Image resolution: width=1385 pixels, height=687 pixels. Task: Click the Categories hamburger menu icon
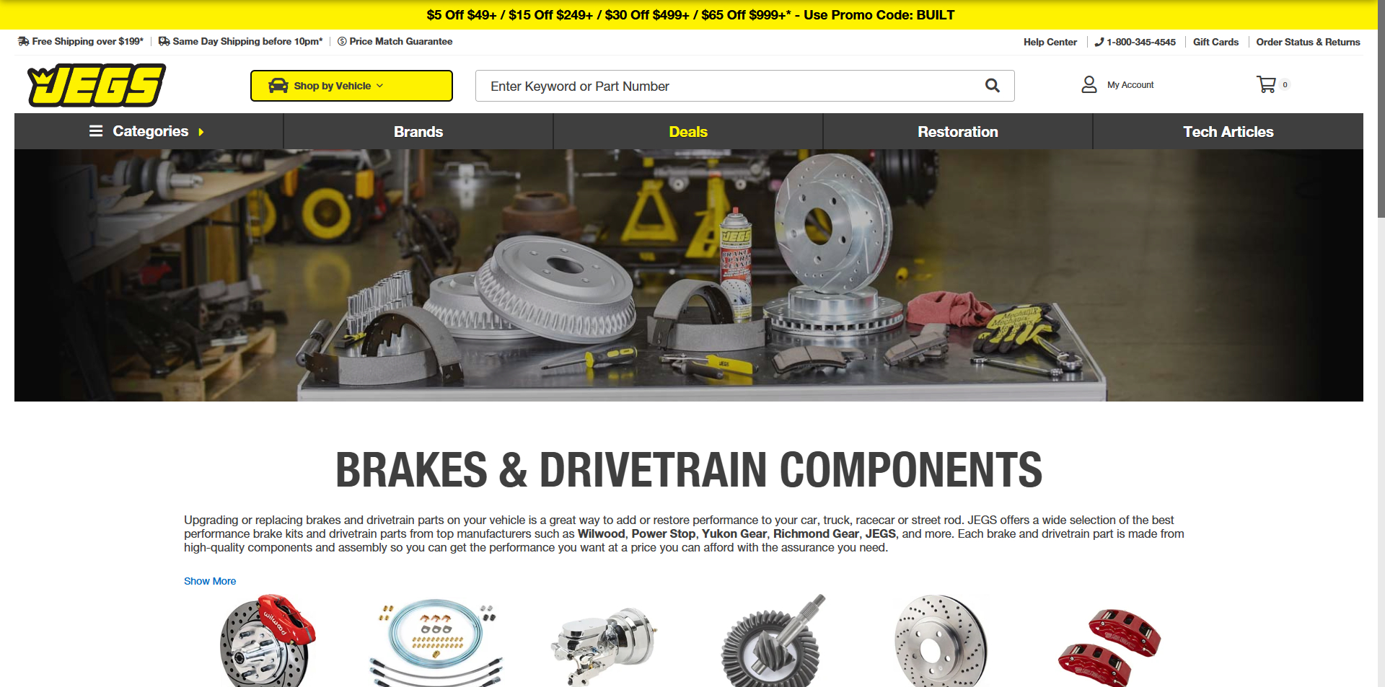pyautogui.click(x=96, y=131)
